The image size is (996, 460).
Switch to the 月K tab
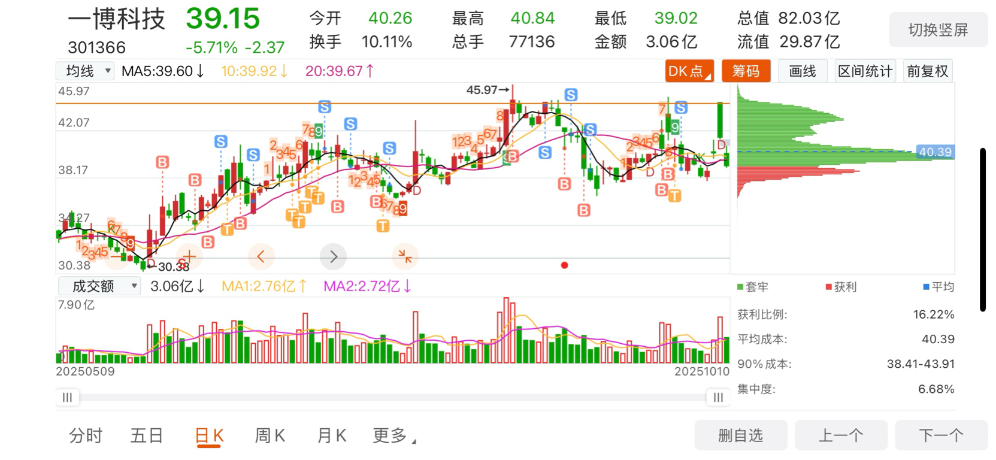tap(332, 435)
